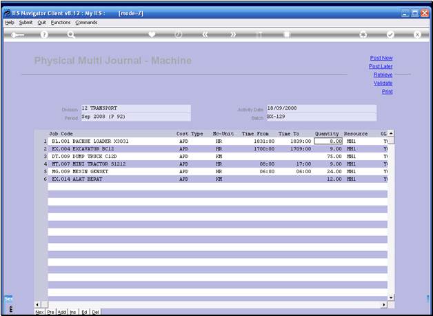Click the Quantity value 12.00
433x316 pixels.
[334, 179]
